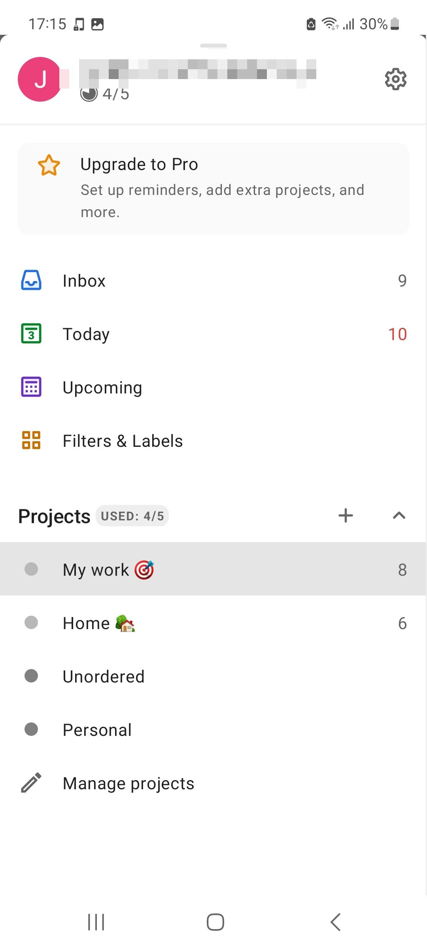Tap the Today overdue count 10
This screenshot has width=427, height=949.
click(x=397, y=334)
